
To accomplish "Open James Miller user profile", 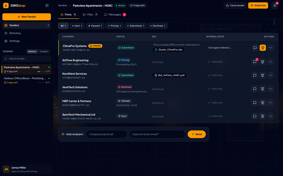I will click(x=27, y=169).
